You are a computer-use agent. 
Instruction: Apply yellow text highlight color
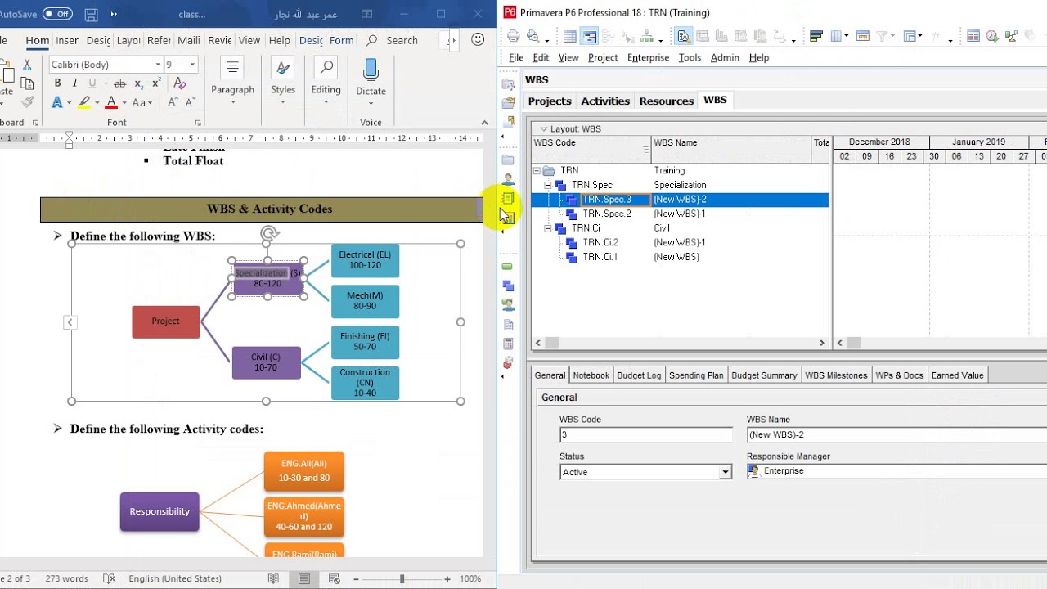click(x=83, y=102)
